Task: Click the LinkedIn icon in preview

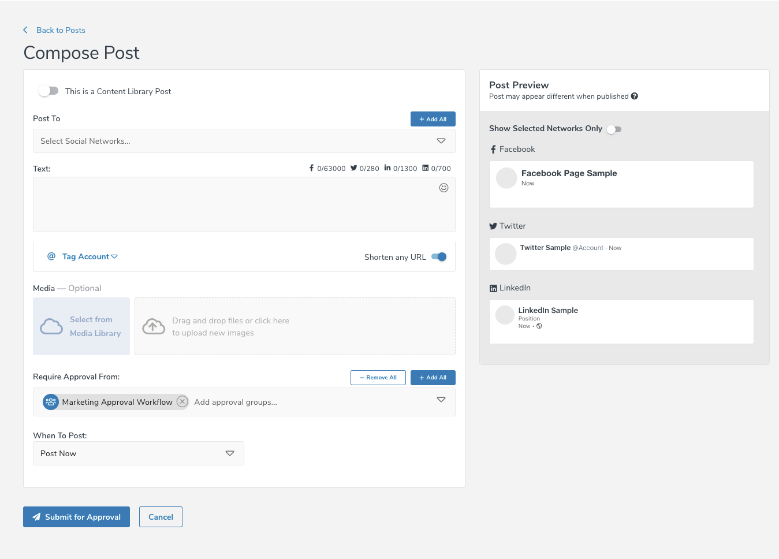Action: click(493, 288)
